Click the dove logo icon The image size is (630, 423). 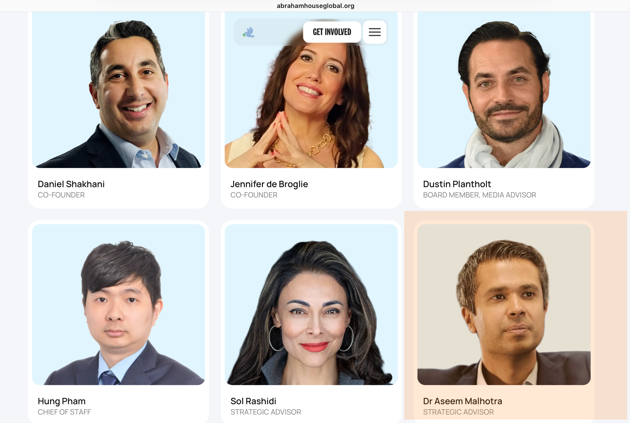click(x=248, y=32)
